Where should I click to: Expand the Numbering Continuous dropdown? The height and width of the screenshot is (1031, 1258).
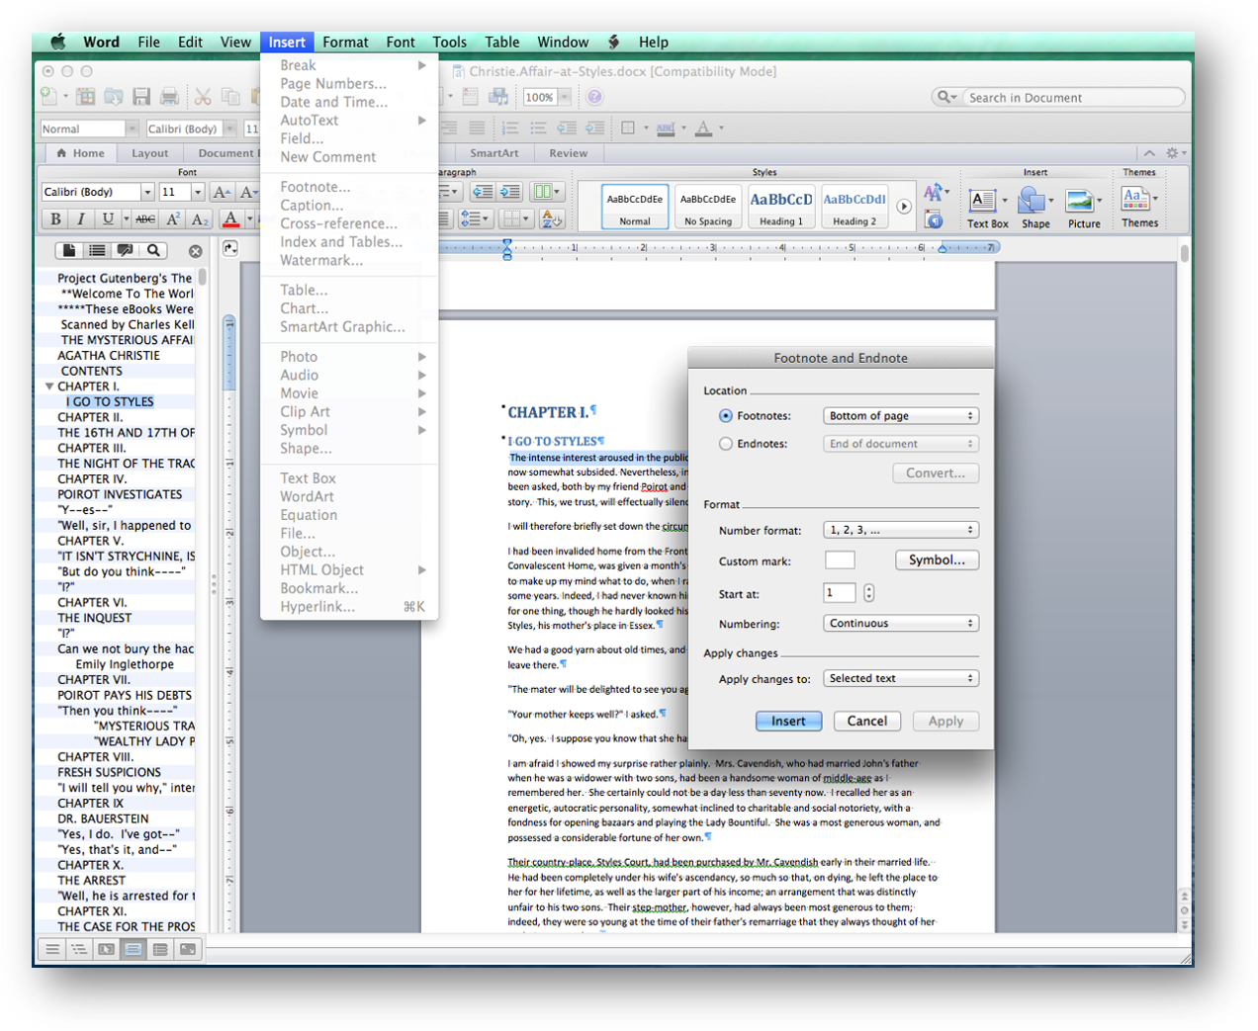pos(900,624)
